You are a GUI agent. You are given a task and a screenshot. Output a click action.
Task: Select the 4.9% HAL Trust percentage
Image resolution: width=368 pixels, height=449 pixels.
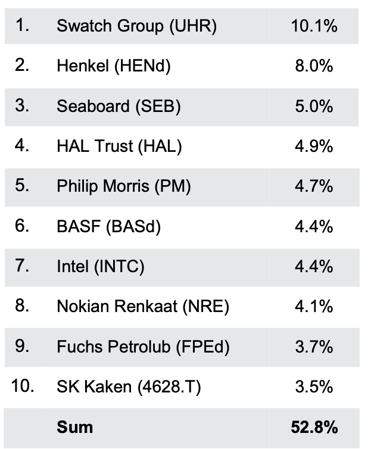pyautogui.click(x=314, y=146)
